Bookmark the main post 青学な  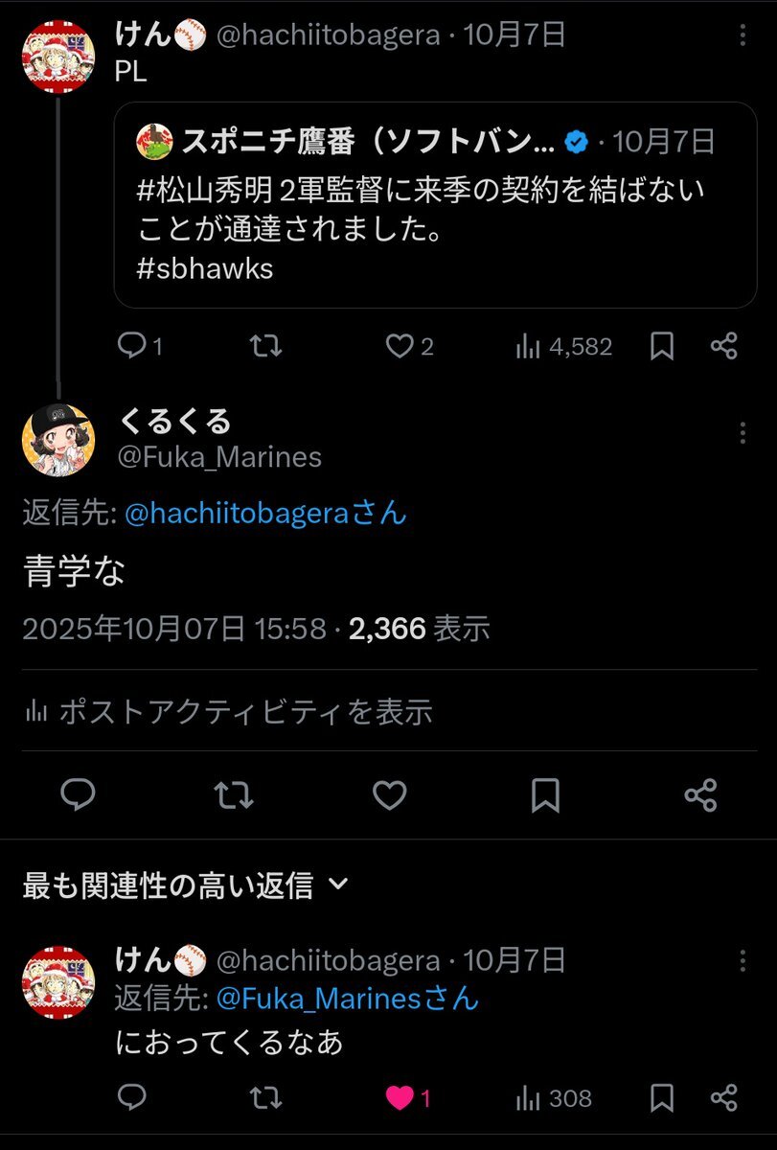point(545,794)
